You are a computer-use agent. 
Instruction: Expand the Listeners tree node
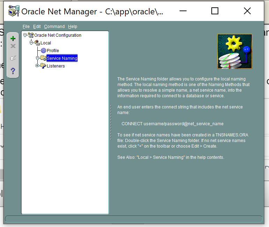37,66
